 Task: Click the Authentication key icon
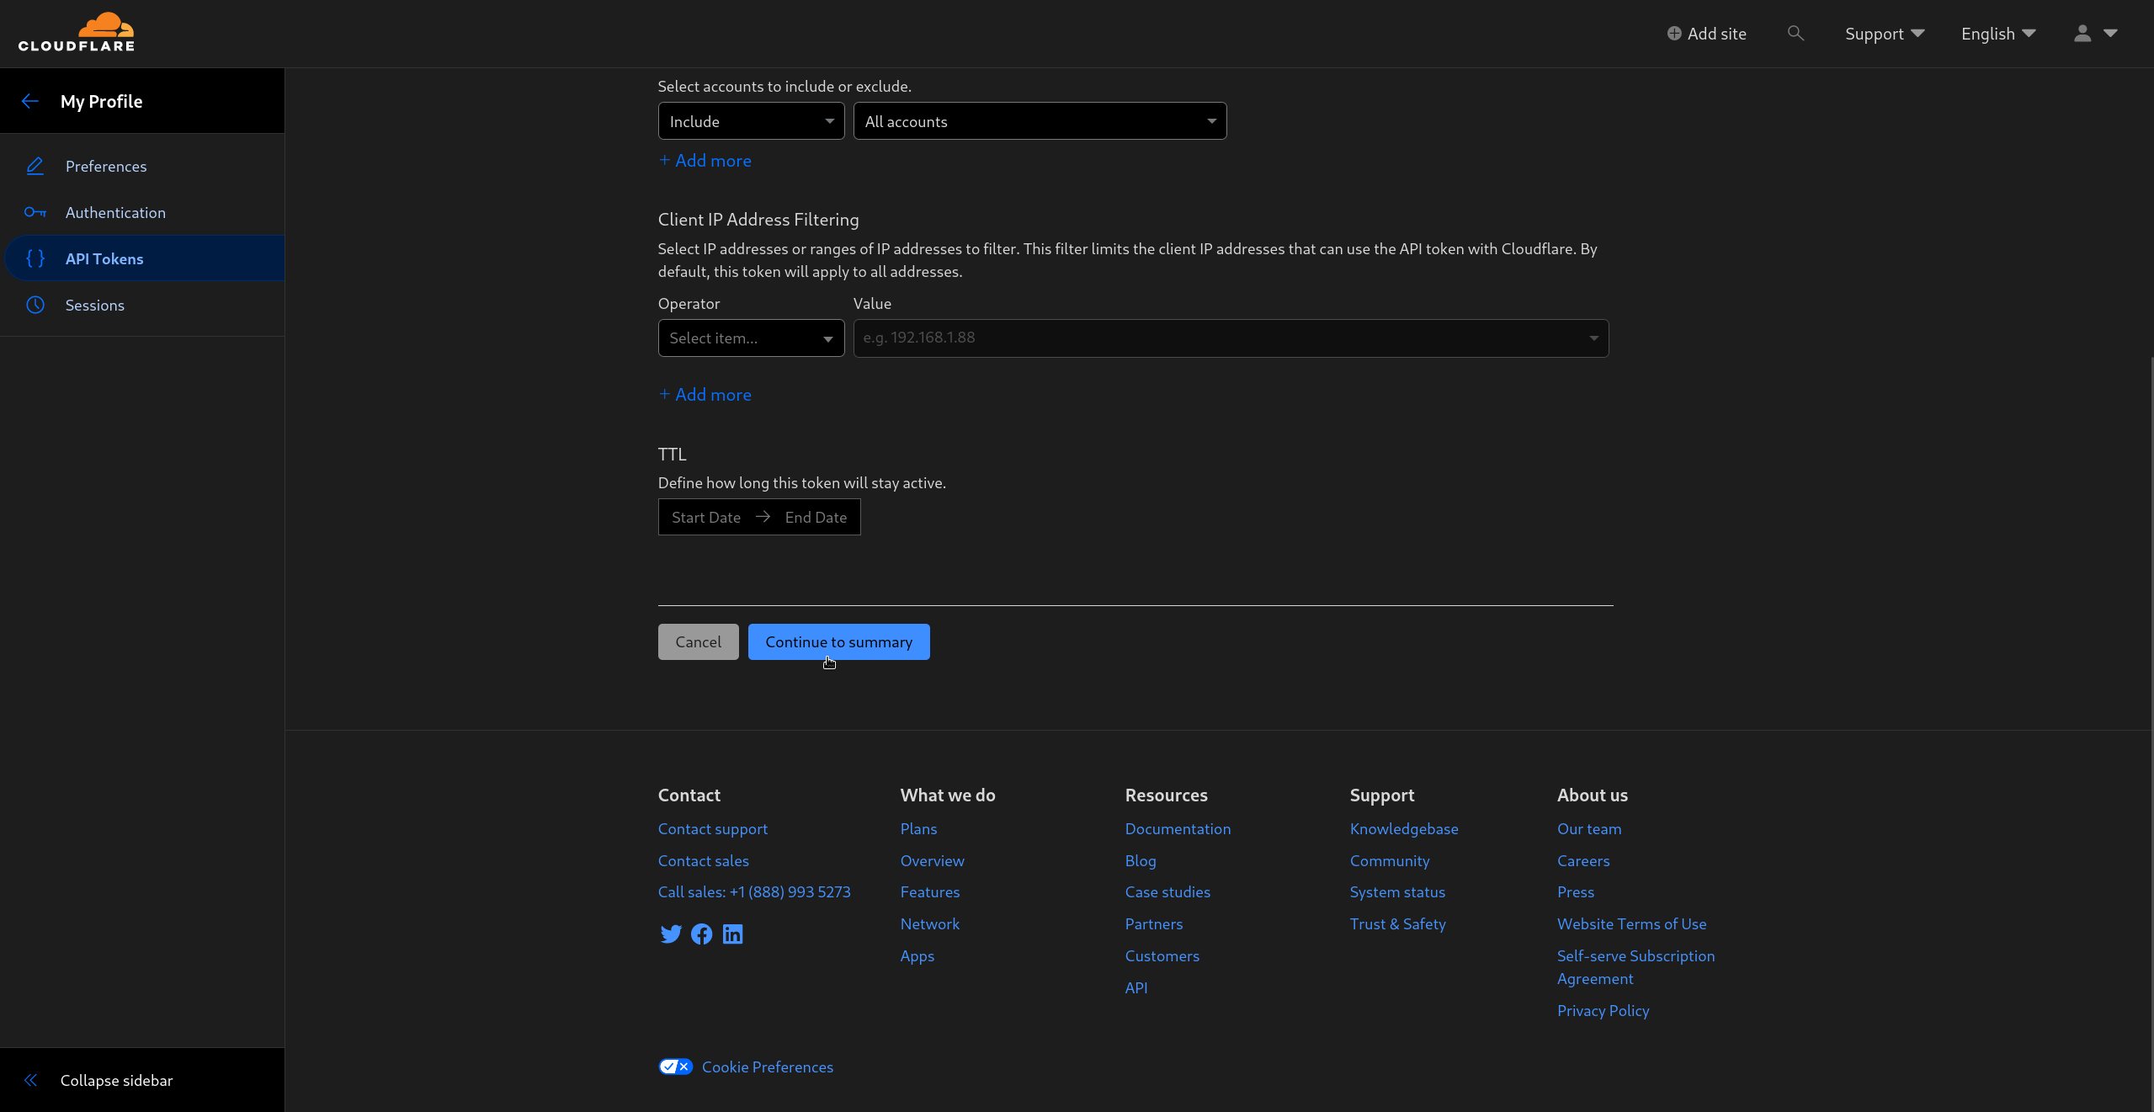[35, 212]
